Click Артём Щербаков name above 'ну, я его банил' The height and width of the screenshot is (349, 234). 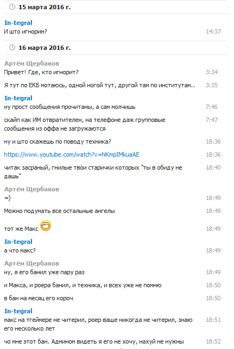point(31,263)
